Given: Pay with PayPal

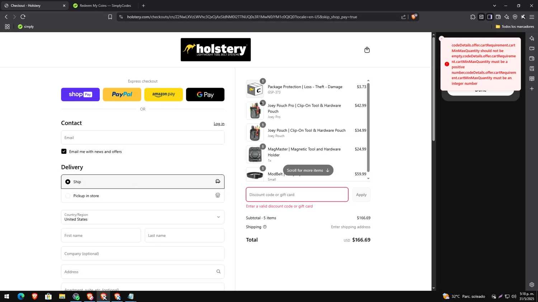Looking at the screenshot, I should [122, 94].
